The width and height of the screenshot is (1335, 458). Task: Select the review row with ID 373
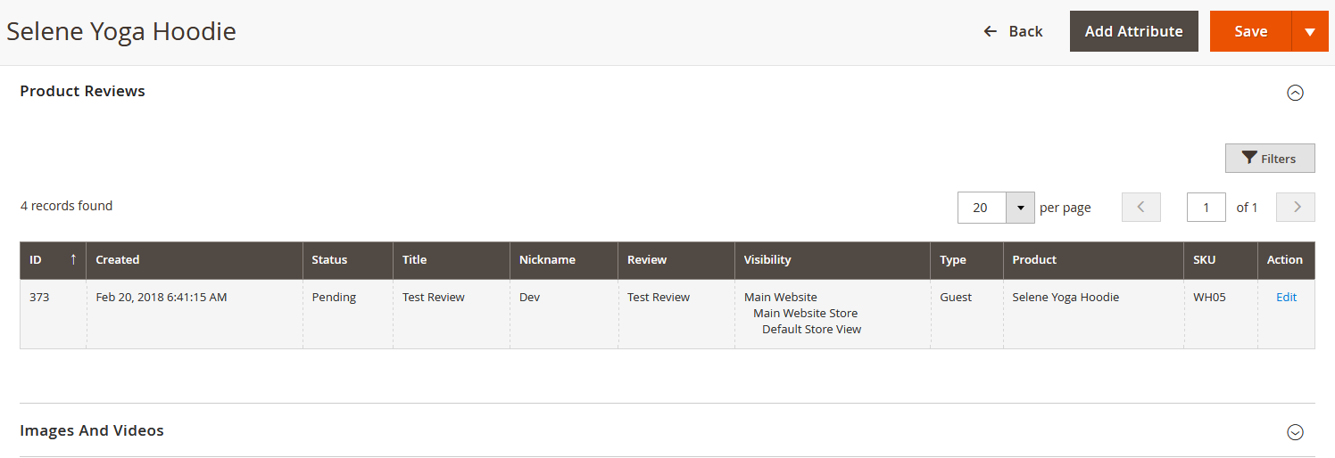tap(39, 298)
